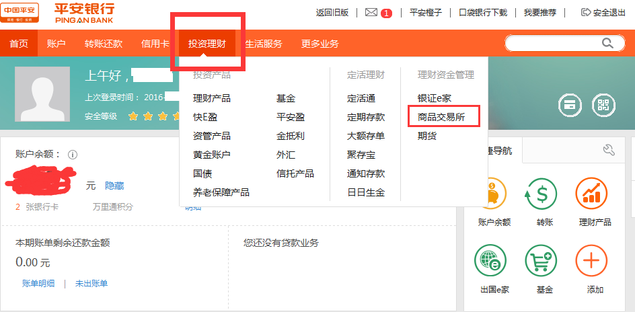Select 快E盈 menu entry
This screenshot has height=312, width=635.
click(205, 118)
